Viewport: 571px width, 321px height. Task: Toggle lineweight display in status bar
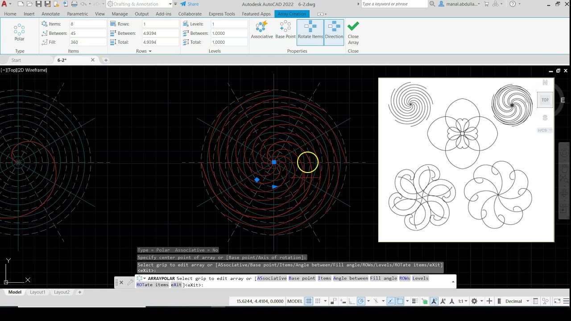414,301
